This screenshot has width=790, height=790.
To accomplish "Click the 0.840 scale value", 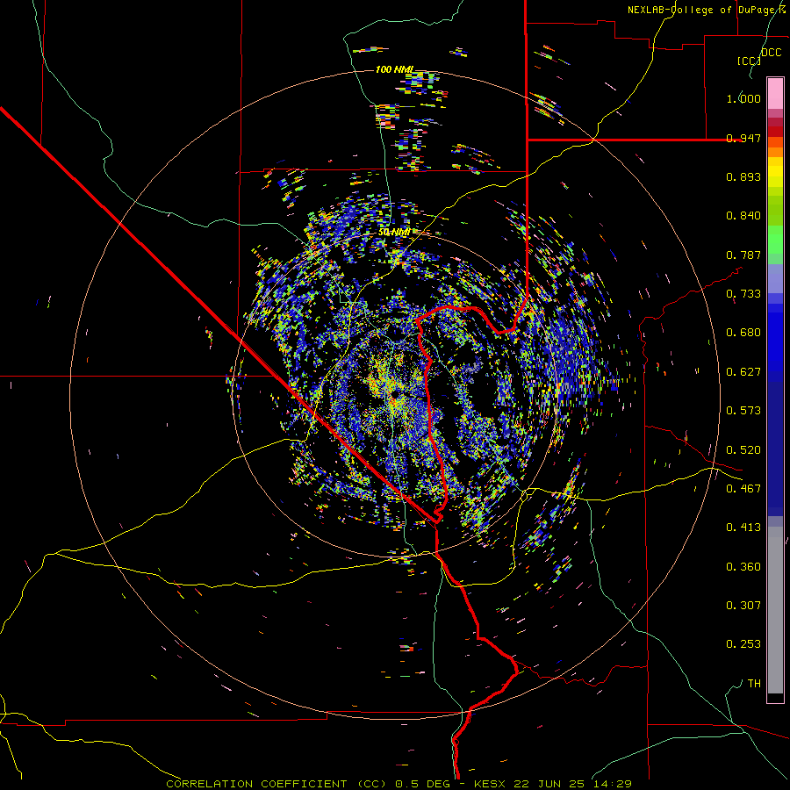I will [743, 216].
